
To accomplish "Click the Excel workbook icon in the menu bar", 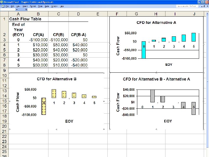I will click(3, 6).
